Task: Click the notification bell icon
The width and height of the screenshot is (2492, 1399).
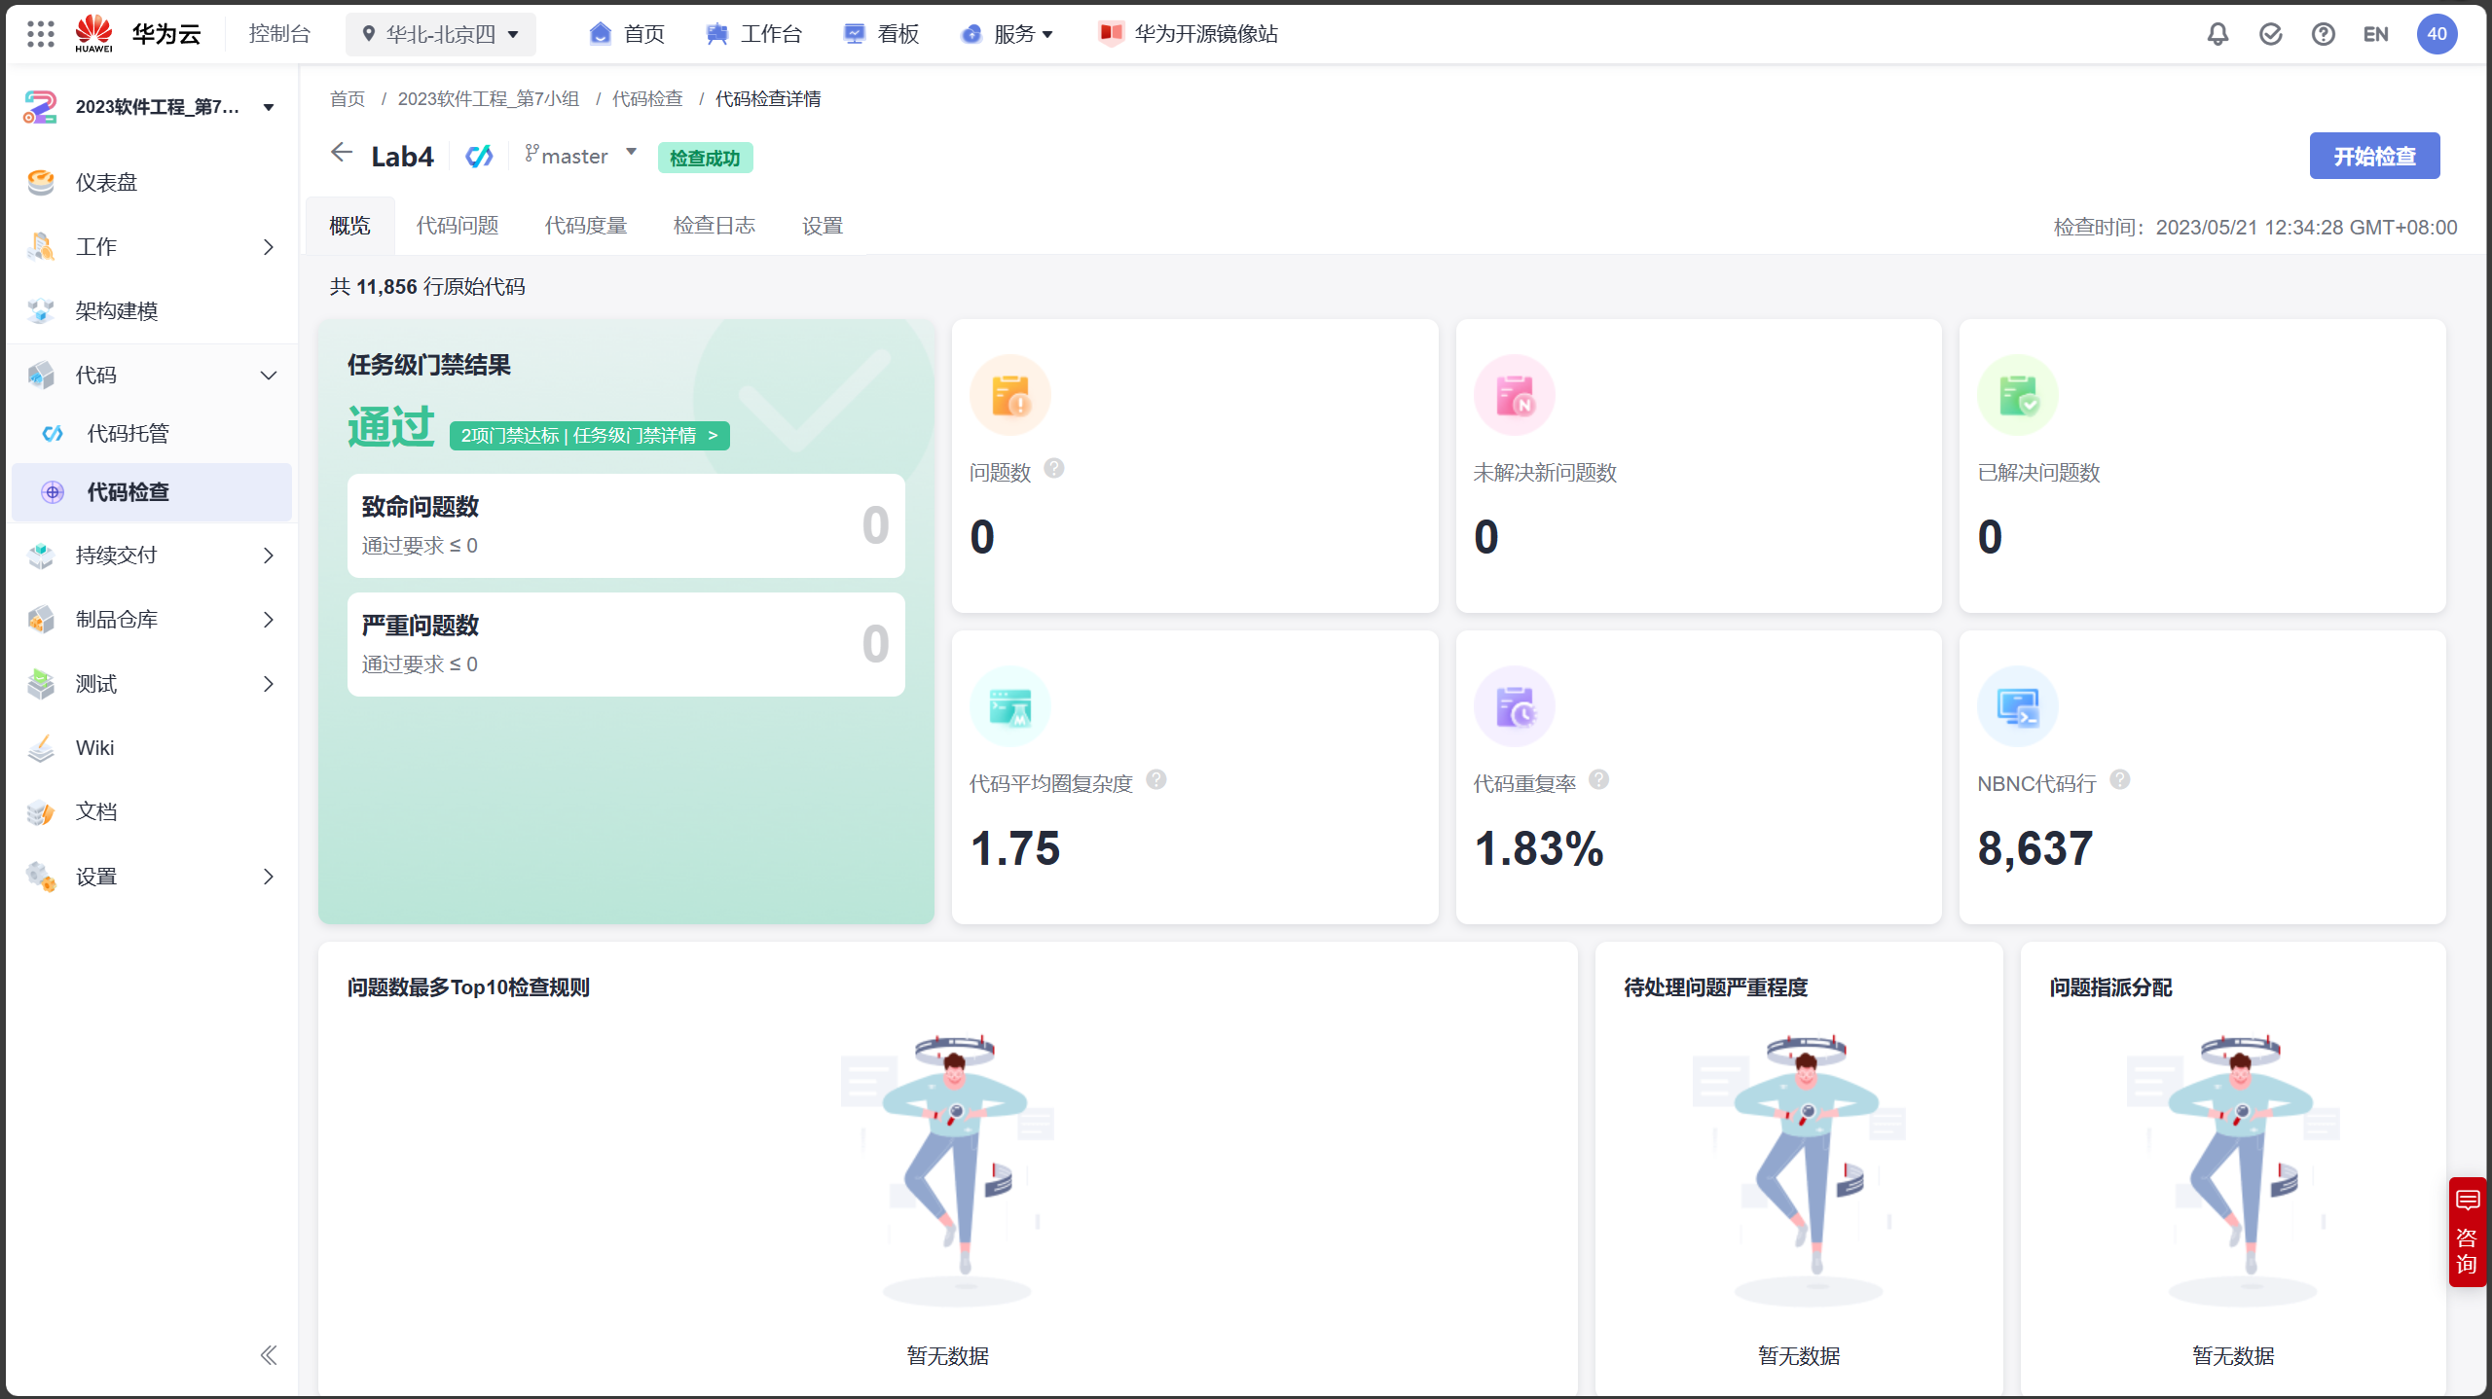Action: click(x=2217, y=34)
